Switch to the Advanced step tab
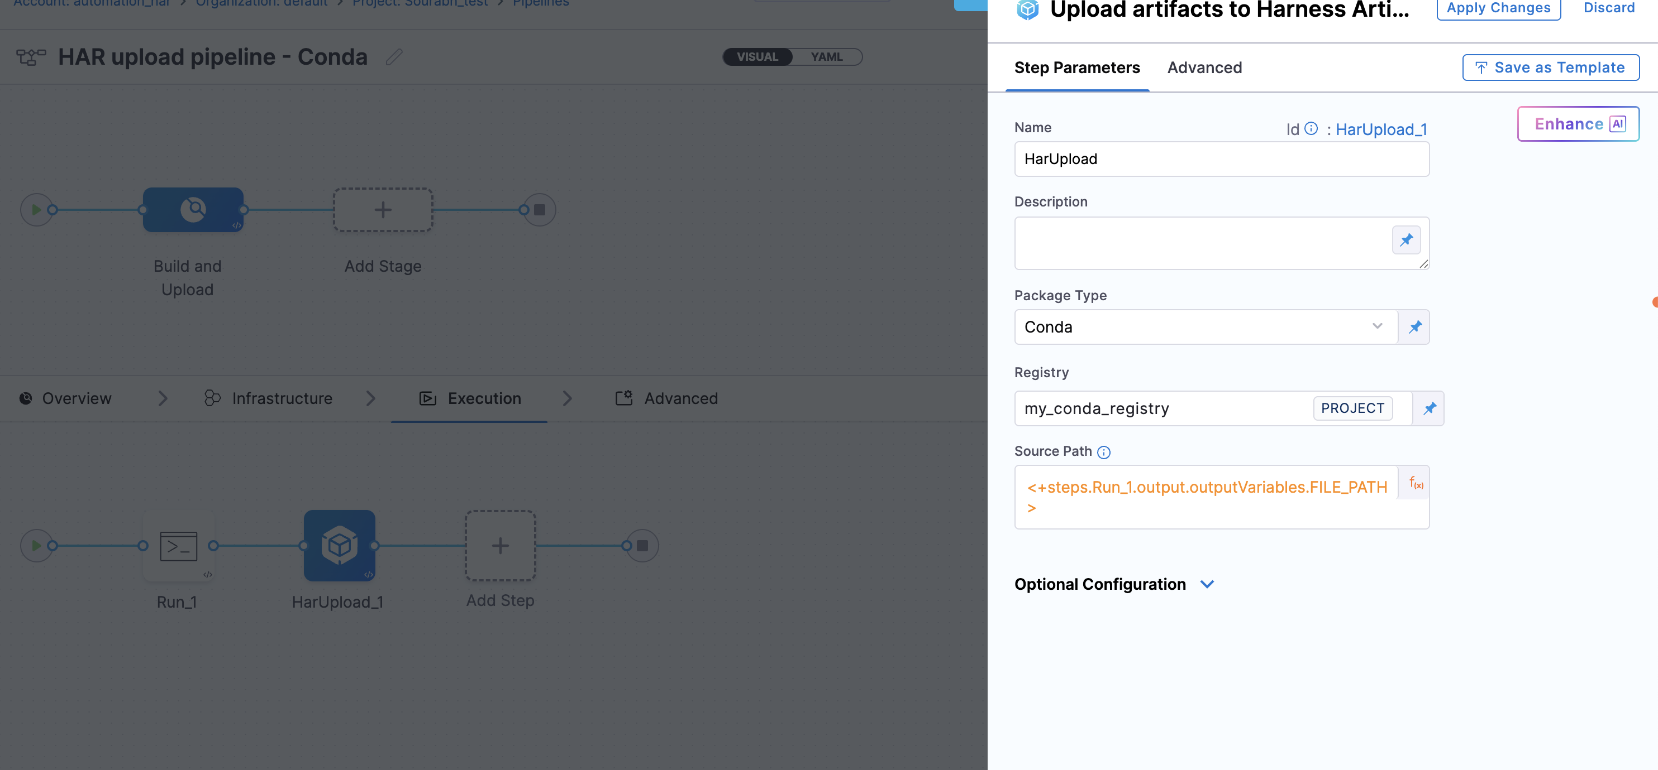 pyautogui.click(x=1204, y=68)
